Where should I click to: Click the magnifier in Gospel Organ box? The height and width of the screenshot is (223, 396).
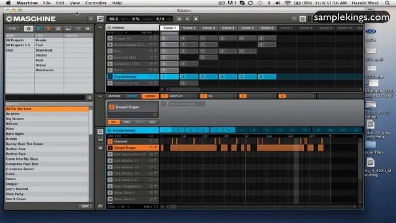(x=155, y=115)
